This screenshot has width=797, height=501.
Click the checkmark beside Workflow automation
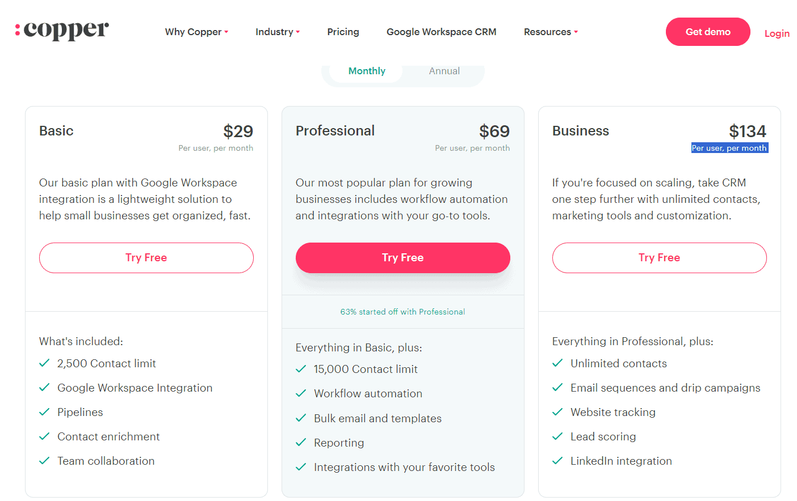point(301,393)
